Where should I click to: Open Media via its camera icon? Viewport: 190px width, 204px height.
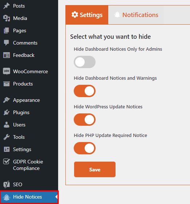point(7,18)
